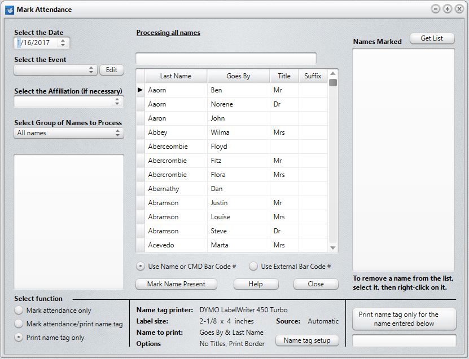Screen dimensions: 469x359
Task: Click the scroll down arrow of names table
Action: click(x=333, y=247)
